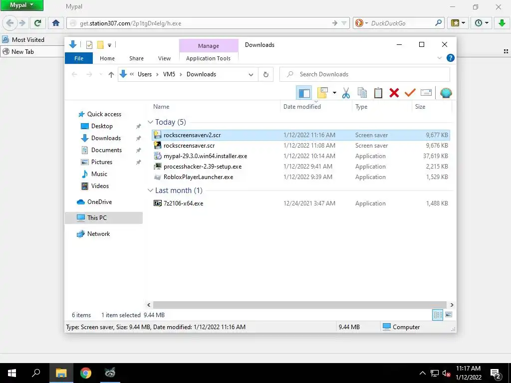Viewport: 511px width, 383px height.
Task: Open the File menu in Explorer
Action: (x=79, y=58)
